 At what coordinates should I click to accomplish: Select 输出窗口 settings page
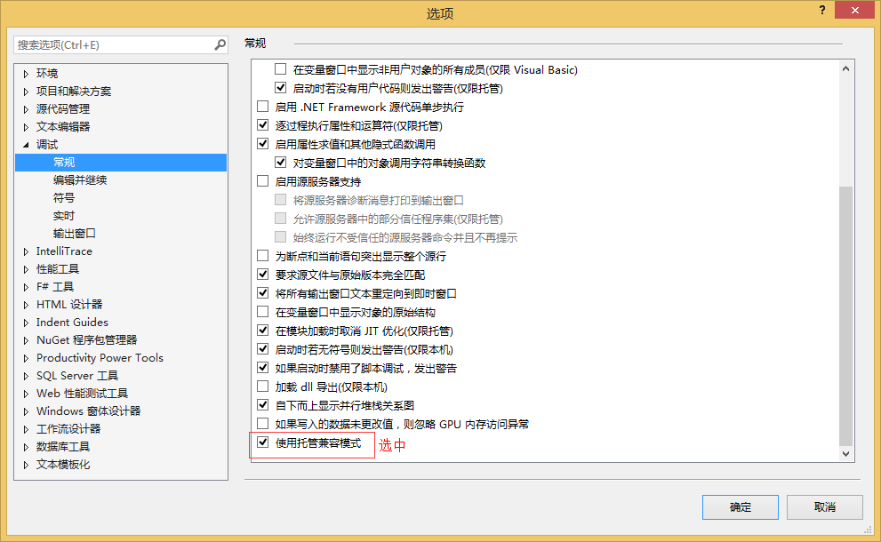tap(74, 234)
